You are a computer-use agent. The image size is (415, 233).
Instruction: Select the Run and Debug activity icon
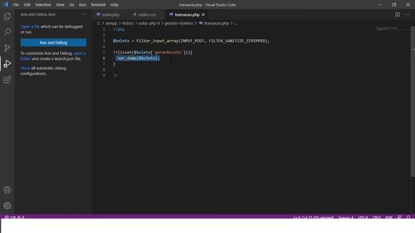pyautogui.click(x=7, y=63)
